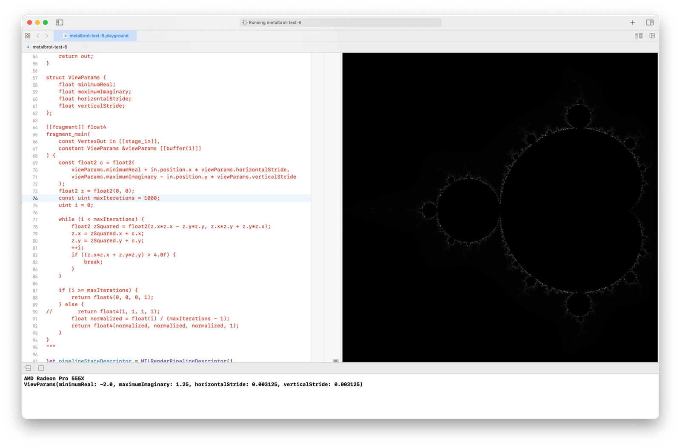This screenshot has height=448, width=681.
Task: Open the related items grid menu
Action: [28, 36]
